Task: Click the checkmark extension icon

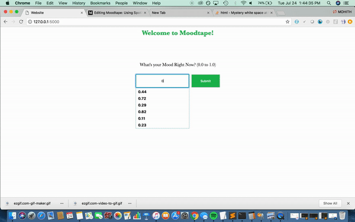Action: click(304, 22)
